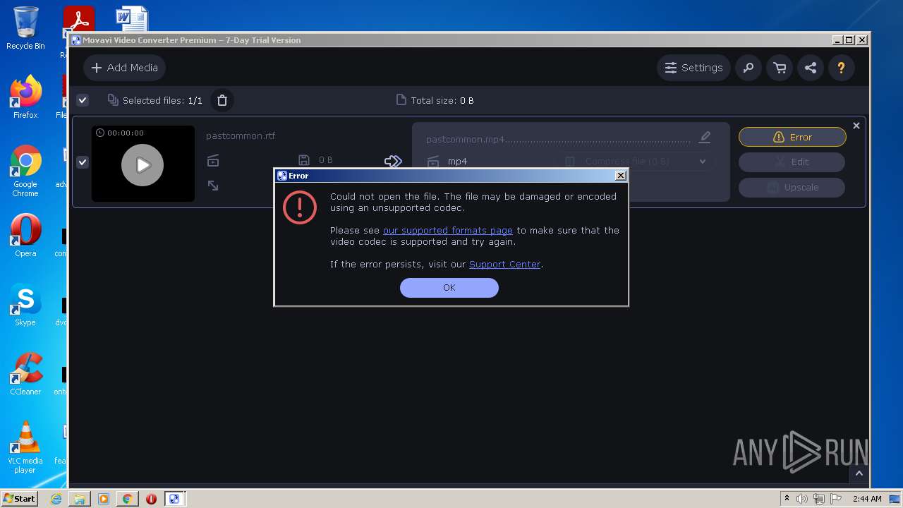Viewport: 903px width, 508px height.
Task: Open our supported formats page link
Action: tap(448, 230)
